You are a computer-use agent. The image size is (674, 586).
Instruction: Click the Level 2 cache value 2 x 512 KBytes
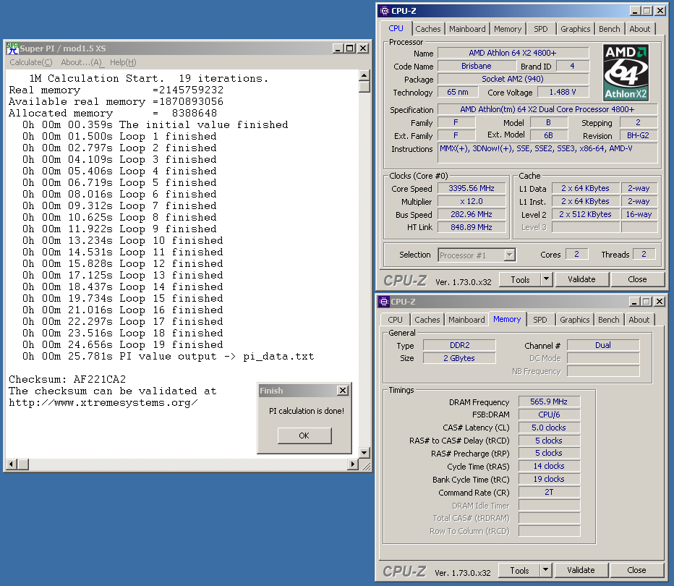[x=585, y=214]
